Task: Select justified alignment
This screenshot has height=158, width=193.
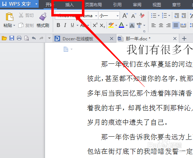Action: coord(176,25)
